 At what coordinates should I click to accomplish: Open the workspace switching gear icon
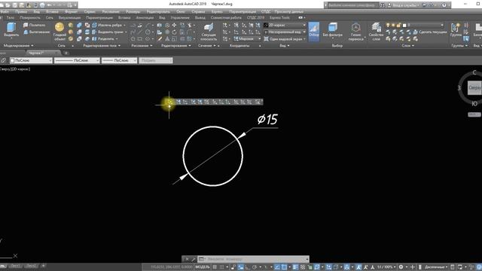pos(401,267)
